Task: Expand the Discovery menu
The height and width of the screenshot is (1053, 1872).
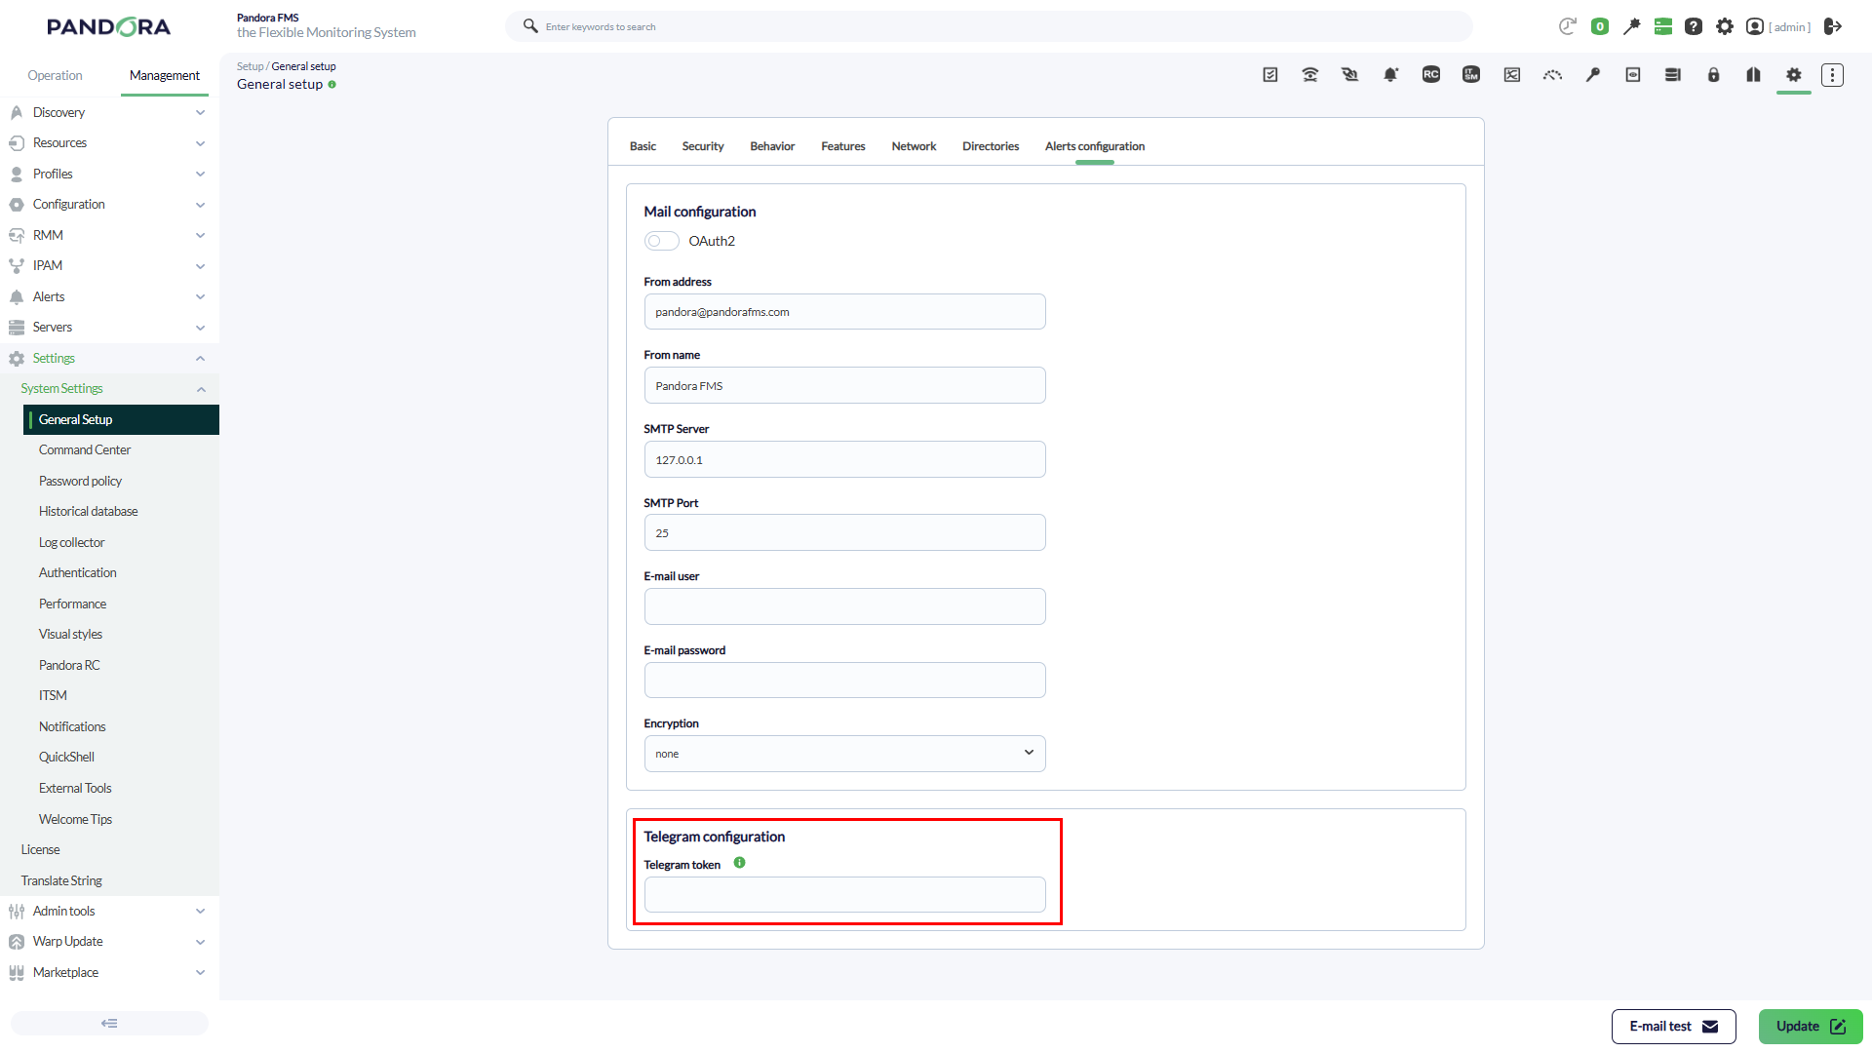Action: pos(109,112)
